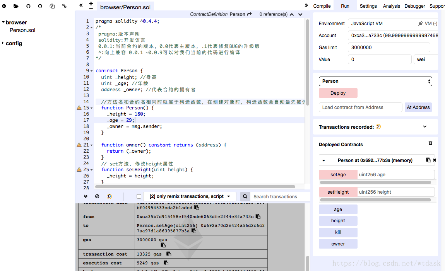Jump to the Person contract definition arrow

click(250, 14)
